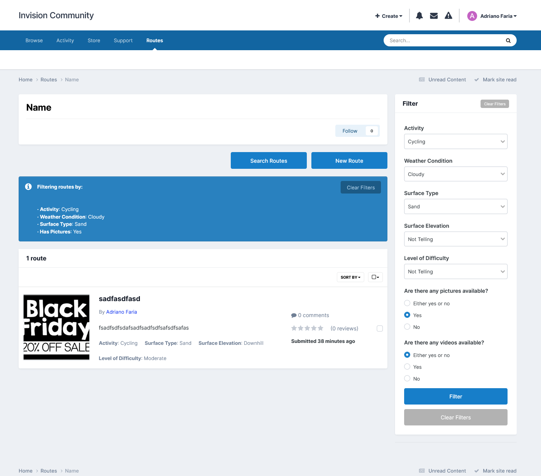
Task: Click the New Route button
Action: pyautogui.click(x=349, y=160)
